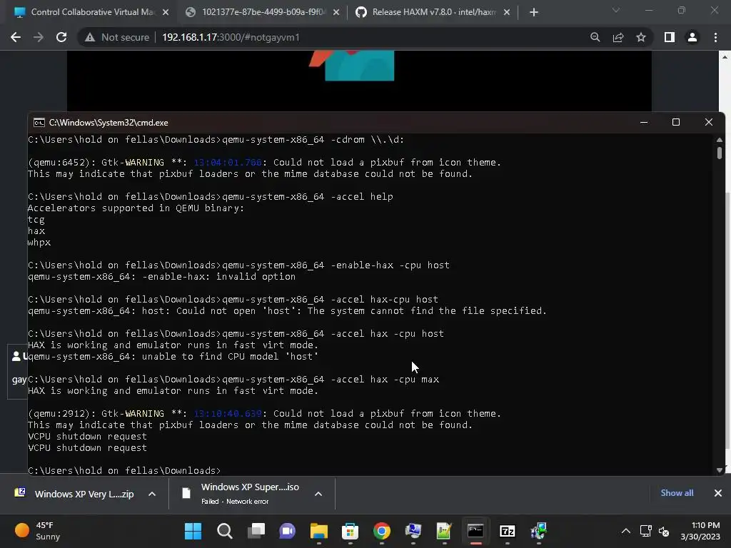Go back in browser history

(x=16, y=37)
